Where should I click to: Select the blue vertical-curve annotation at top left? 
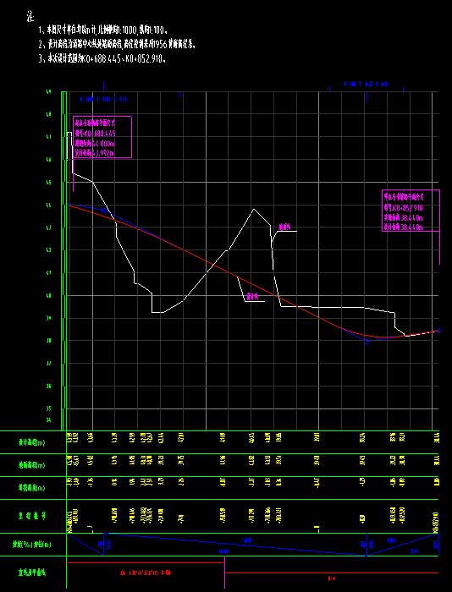[103, 99]
